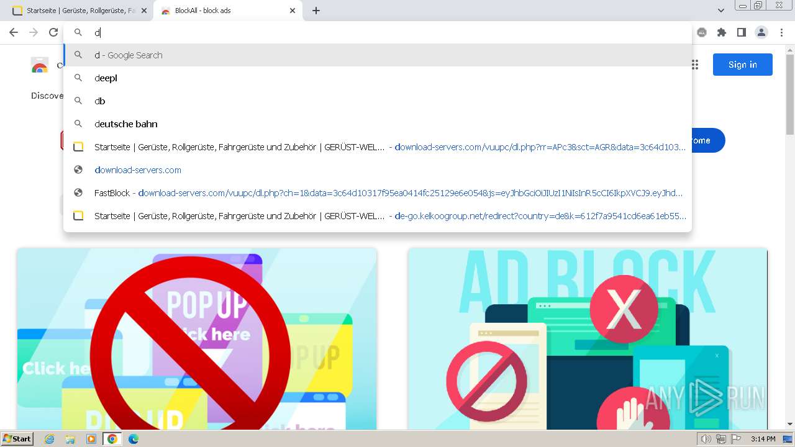Switch to the BlockAll - block ads tab

(x=227, y=11)
